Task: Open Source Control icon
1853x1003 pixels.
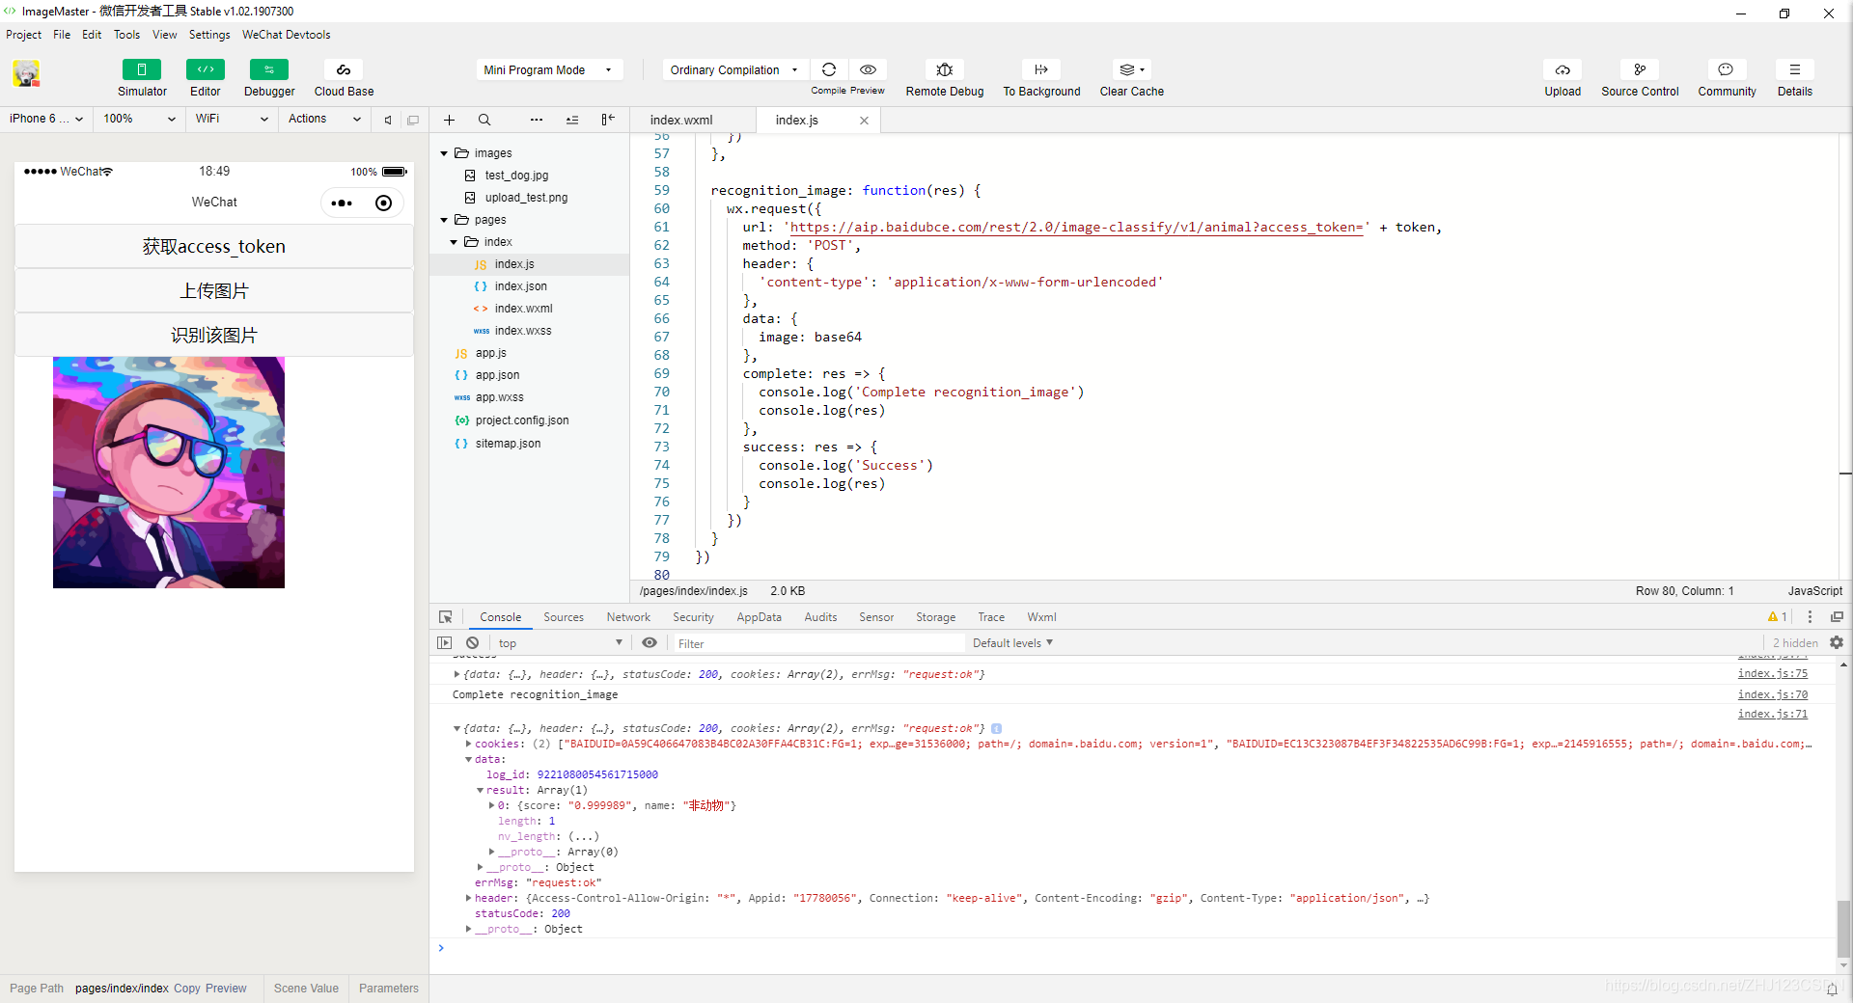Action: pos(1640,69)
